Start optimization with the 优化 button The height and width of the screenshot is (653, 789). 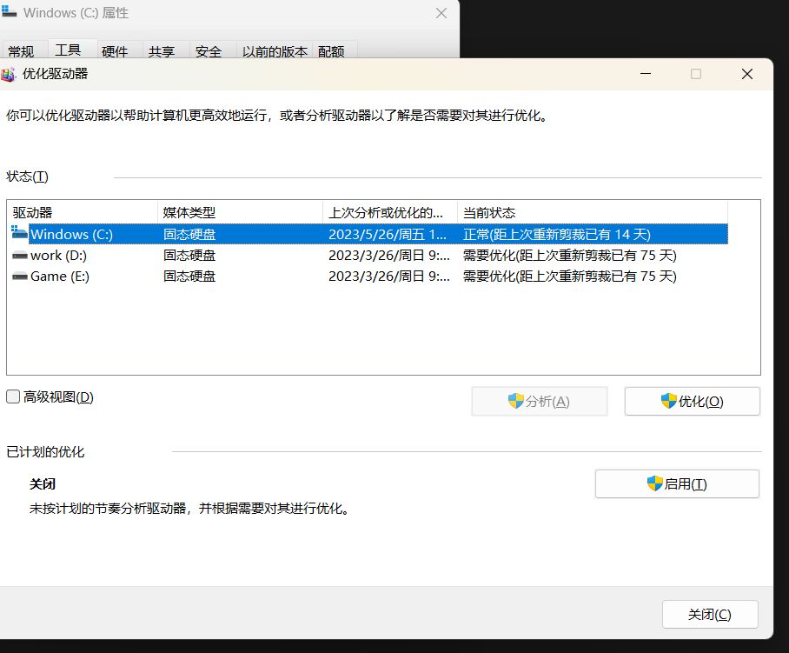tap(693, 401)
